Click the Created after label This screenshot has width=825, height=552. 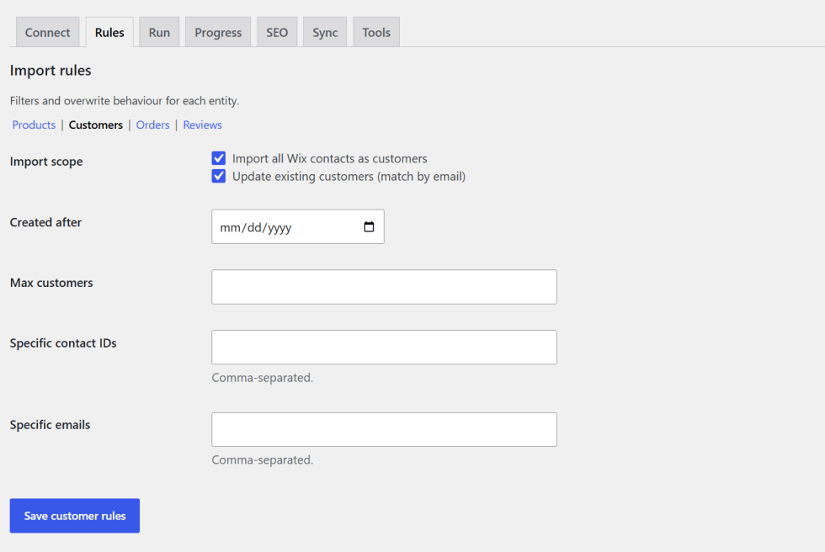[x=45, y=222]
